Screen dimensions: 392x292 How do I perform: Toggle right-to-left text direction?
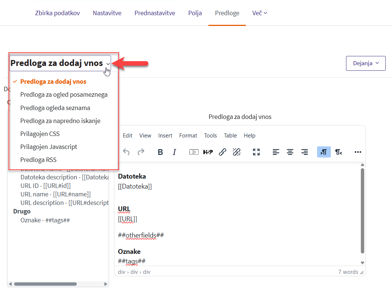tap(338, 152)
